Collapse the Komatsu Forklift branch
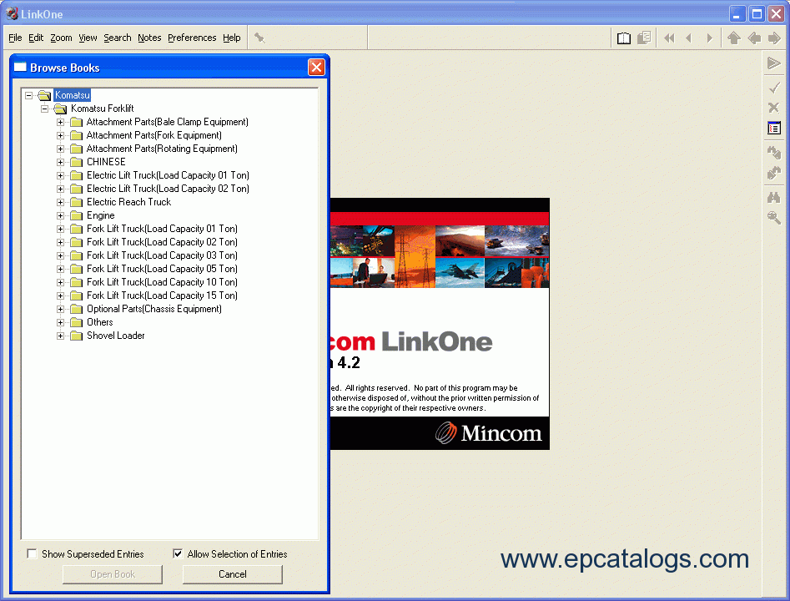The image size is (790, 601). point(45,109)
